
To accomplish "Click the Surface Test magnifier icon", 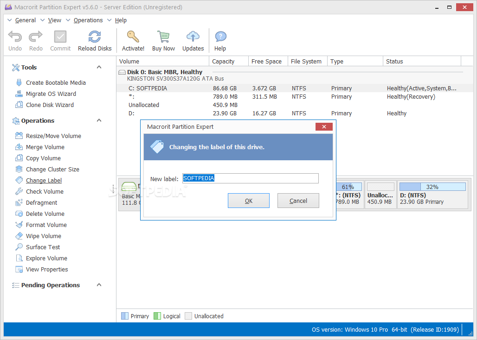I will (x=19, y=247).
